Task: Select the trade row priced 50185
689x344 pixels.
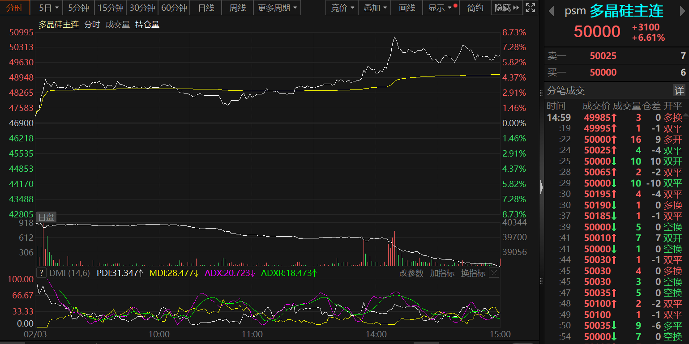Action: 615,216
